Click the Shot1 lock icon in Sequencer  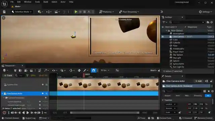pos(159,70)
